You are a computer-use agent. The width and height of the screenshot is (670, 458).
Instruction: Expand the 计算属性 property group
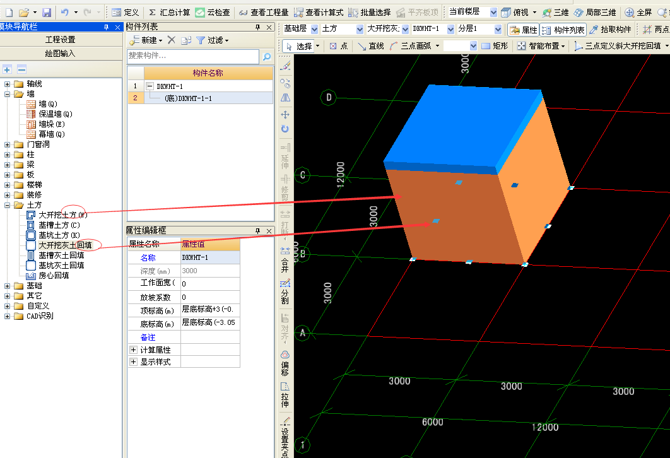pyautogui.click(x=133, y=350)
